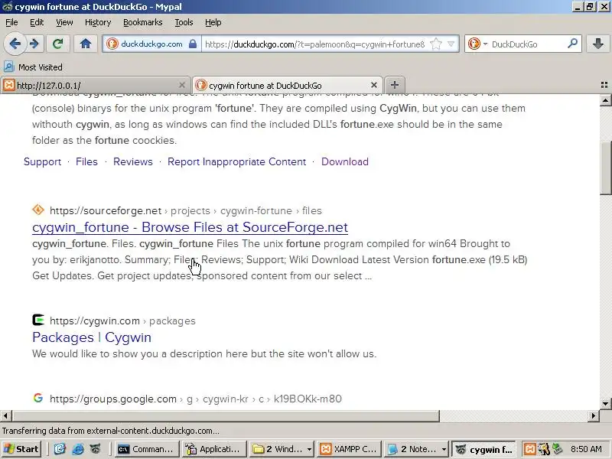Click the Google favicon beside result

coord(38,398)
